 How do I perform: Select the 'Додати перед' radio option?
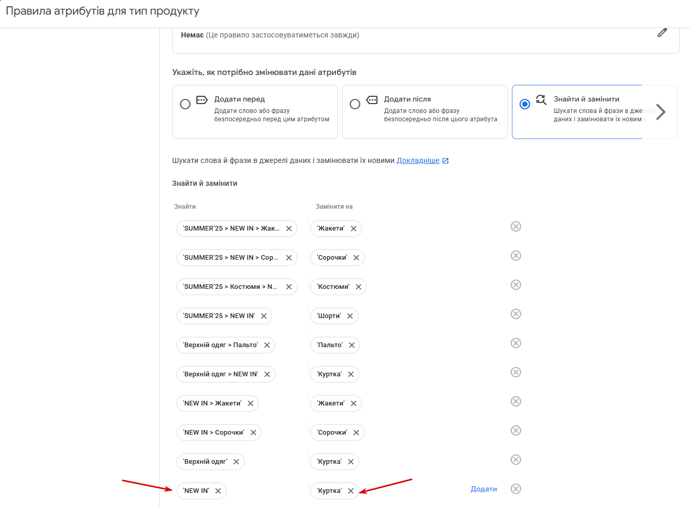tap(185, 104)
